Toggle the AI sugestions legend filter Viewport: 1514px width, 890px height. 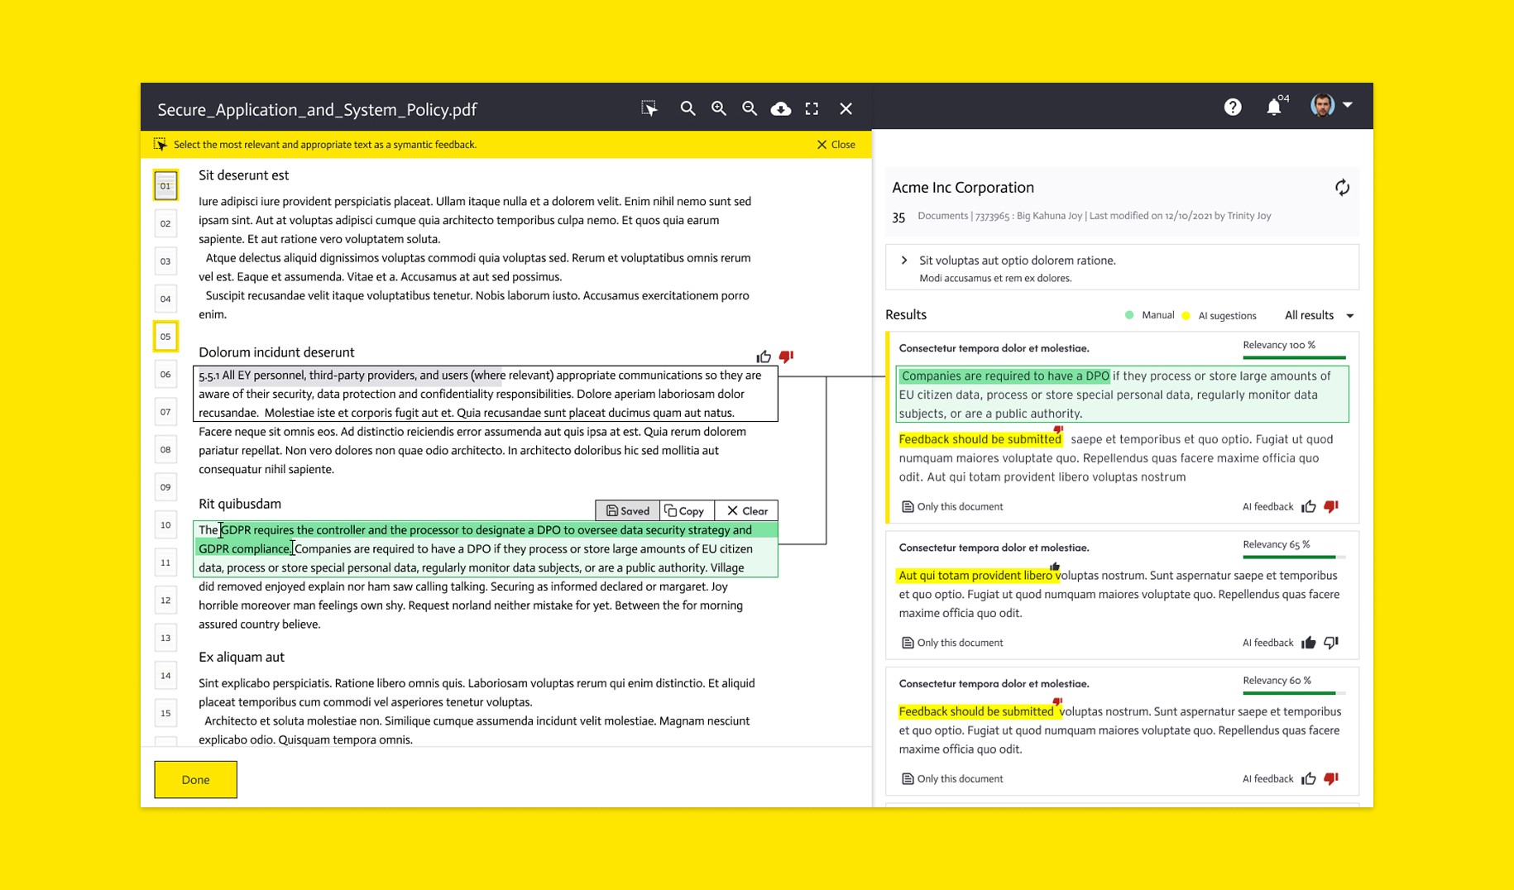pos(1219,315)
